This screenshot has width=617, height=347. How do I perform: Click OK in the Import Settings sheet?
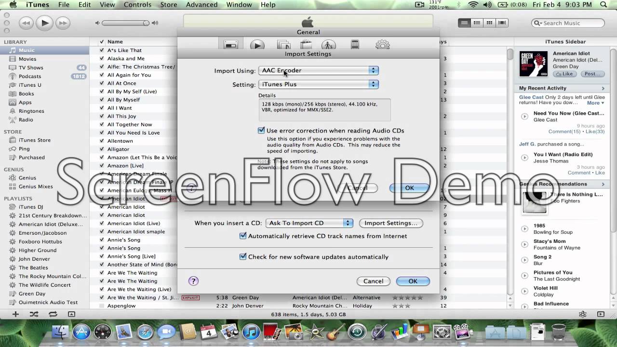point(409,188)
